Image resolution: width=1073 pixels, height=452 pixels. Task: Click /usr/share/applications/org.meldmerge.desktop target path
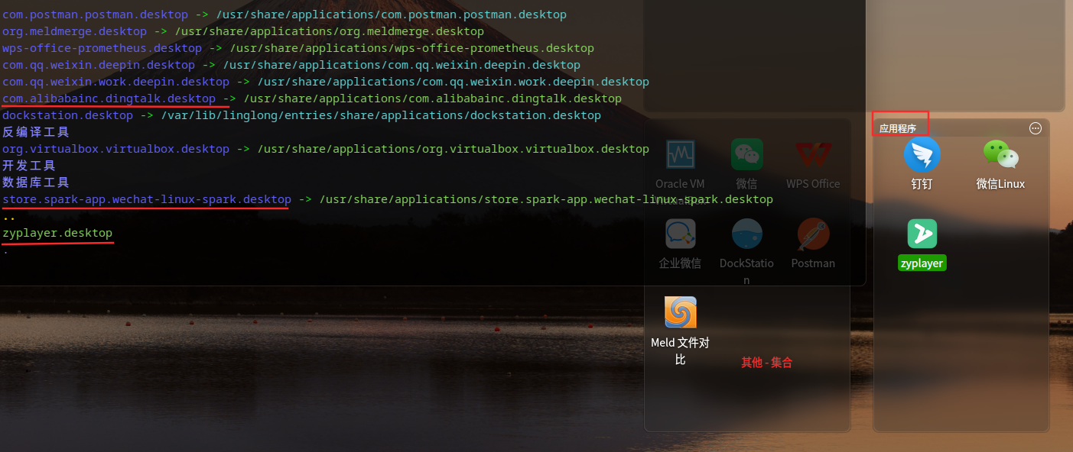click(330, 31)
